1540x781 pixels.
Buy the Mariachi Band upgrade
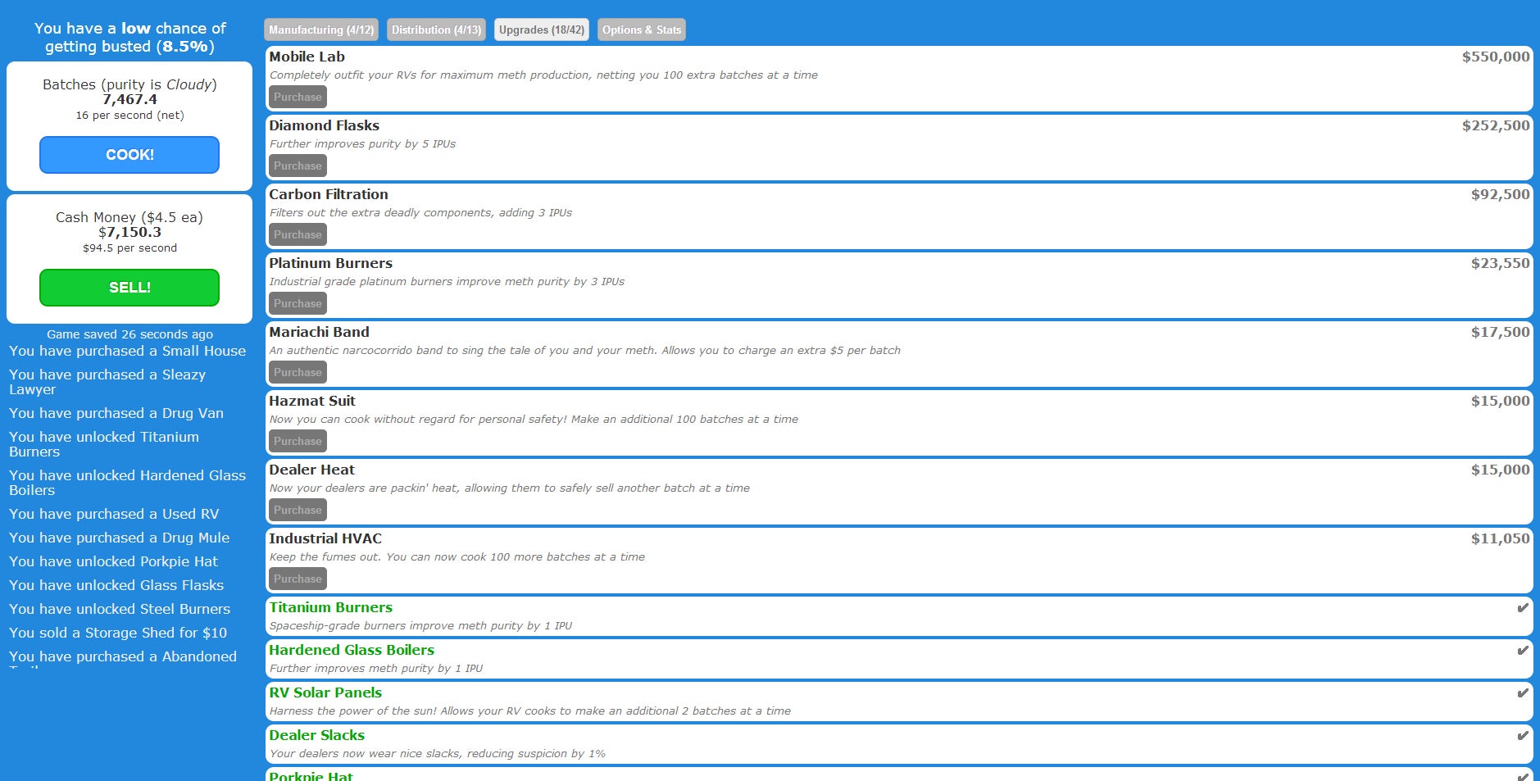click(x=298, y=373)
